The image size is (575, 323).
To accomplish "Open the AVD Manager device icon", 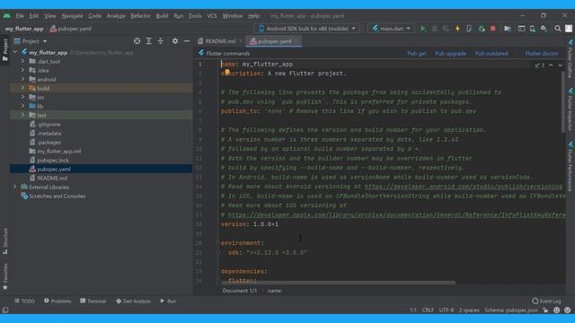I will tap(532, 29).
